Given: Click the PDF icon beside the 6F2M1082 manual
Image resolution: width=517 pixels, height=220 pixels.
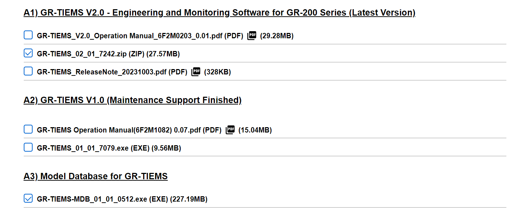Looking at the screenshot, I should (x=230, y=130).
